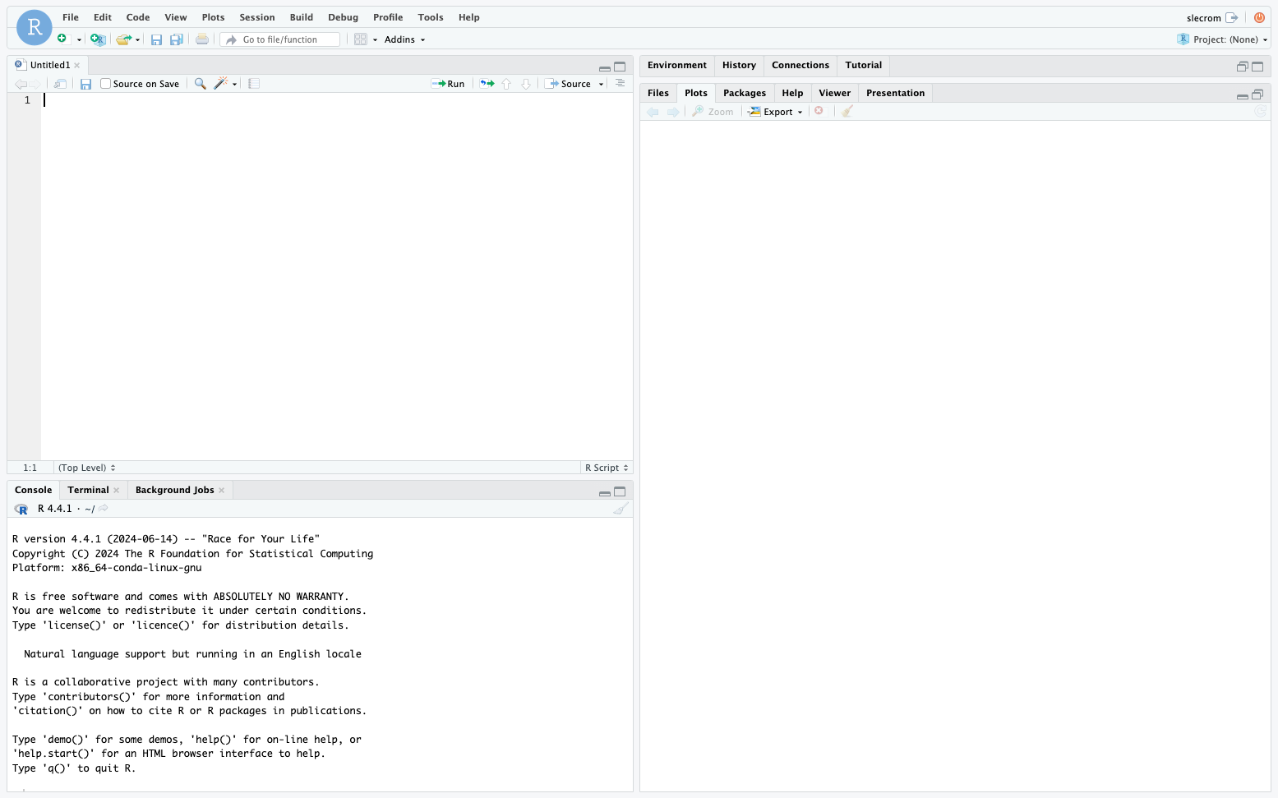Close the Untitled1 tab
Viewport: 1278px width, 798px height.
77,66
